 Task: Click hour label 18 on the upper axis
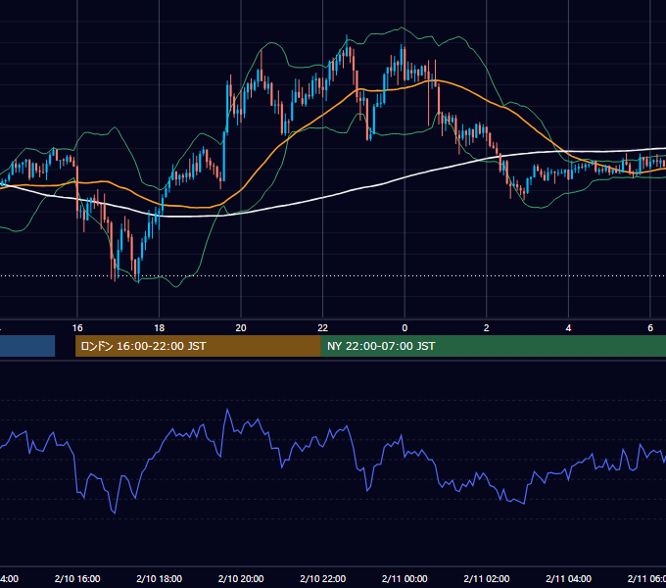[160, 328]
